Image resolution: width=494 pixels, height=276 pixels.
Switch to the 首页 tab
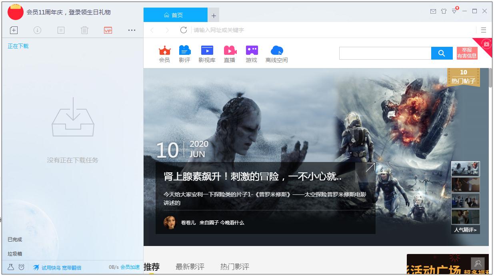point(176,15)
